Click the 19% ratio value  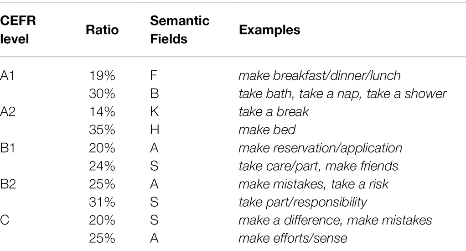(x=102, y=76)
